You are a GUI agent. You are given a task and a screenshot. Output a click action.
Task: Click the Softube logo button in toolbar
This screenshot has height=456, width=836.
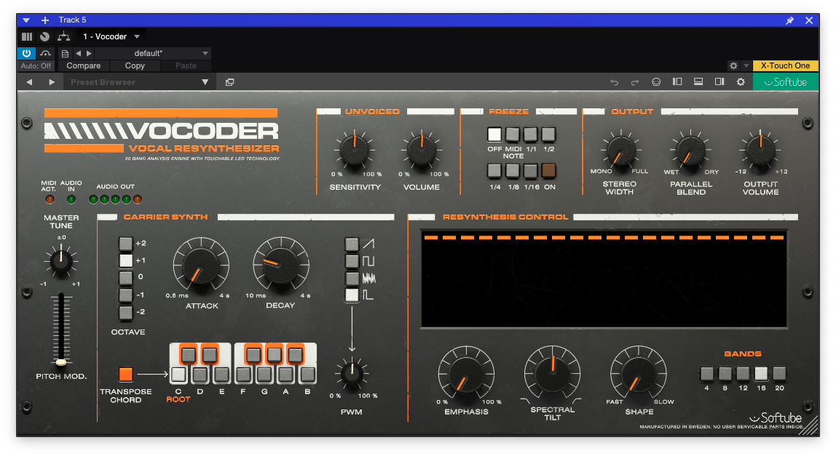click(786, 82)
